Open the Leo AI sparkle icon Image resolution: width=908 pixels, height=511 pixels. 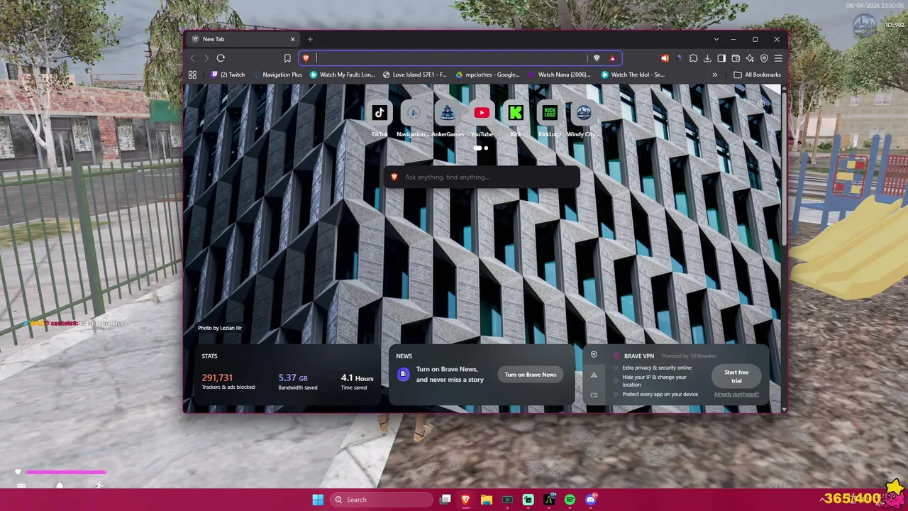pos(750,58)
